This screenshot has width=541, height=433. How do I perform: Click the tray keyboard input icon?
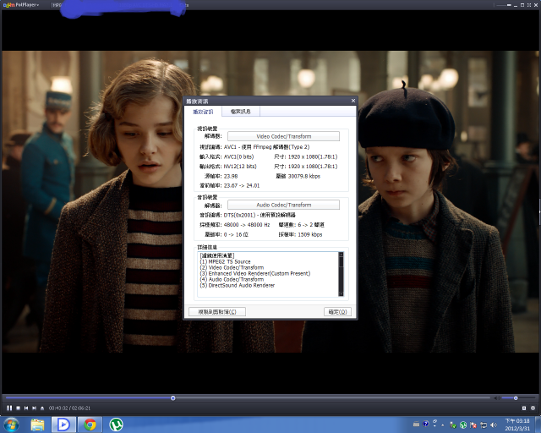pos(417,424)
